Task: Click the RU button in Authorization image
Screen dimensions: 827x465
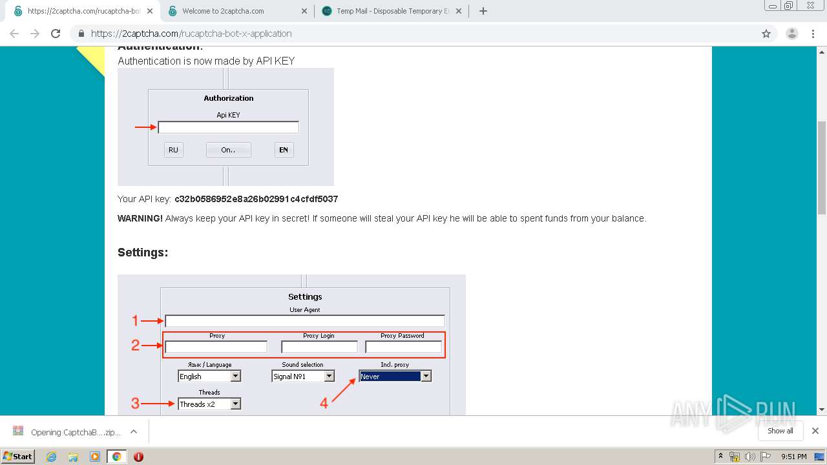Action: (x=173, y=150)
